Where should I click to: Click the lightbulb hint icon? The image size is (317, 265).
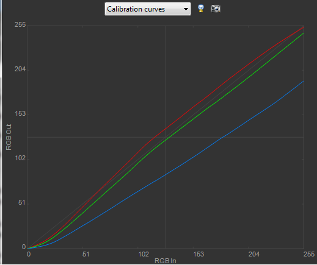point(201,9)
